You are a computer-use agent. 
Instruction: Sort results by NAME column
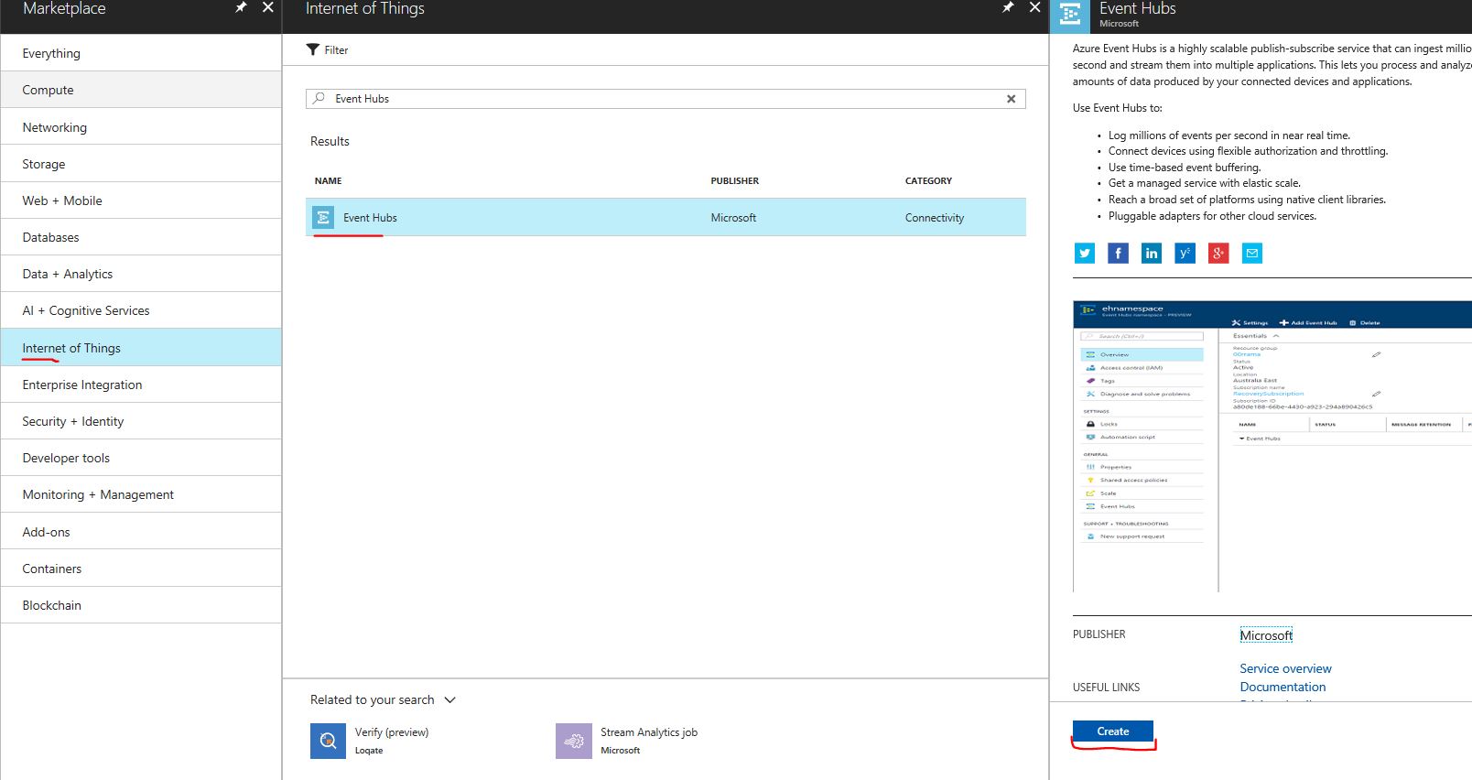[328, 181]
